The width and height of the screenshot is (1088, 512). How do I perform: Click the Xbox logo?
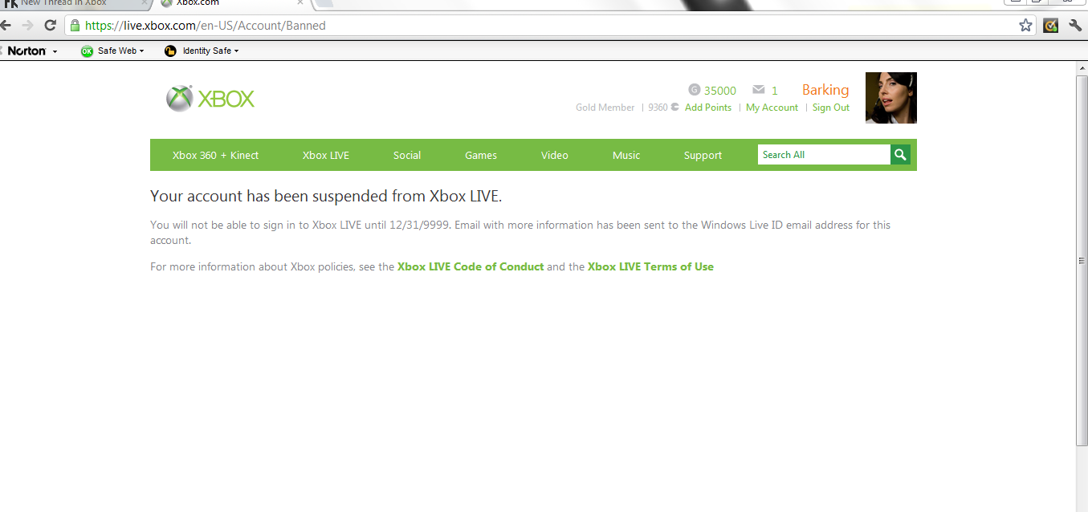click(210, 99)
